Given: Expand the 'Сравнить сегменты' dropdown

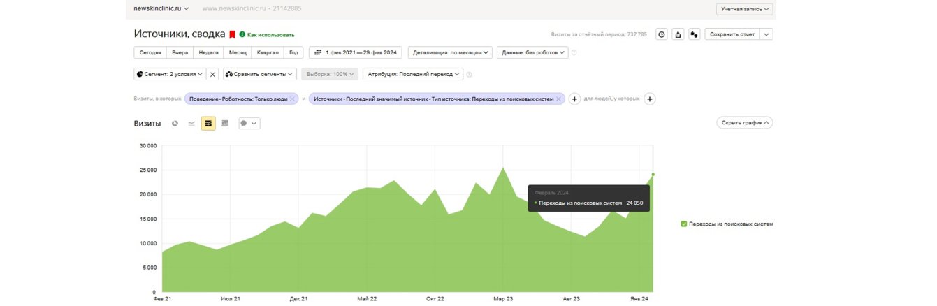Looking at the screenshot, I should (x=260, y=74).
